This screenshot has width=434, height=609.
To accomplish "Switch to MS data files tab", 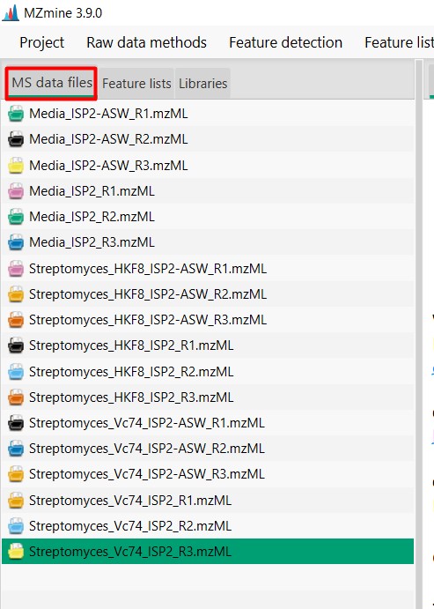I will click(x=52, y=83).
